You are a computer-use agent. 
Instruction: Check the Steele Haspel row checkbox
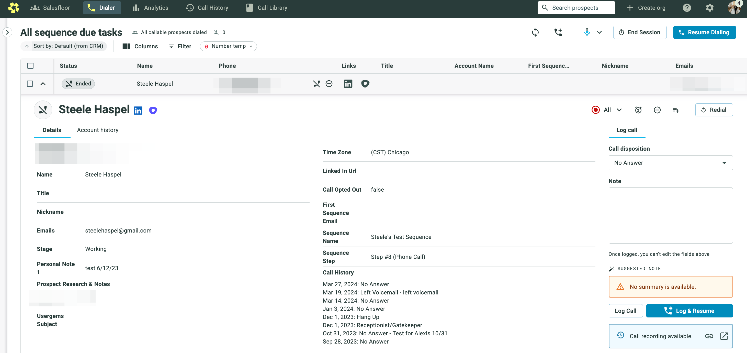30,84
